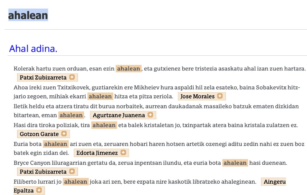Screen dimensions: 307x195
Task: Expand plus icon beside Patxi Zubizarreta after Bryce Canyon
Action: click(72, 171)
